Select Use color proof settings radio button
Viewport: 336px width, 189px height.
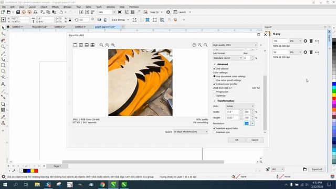[x=214, y=80]
